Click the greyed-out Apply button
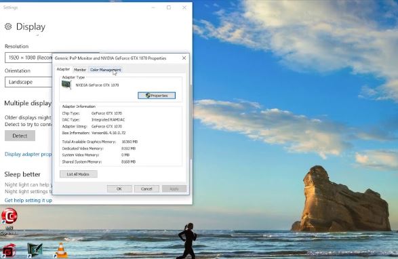 174,188
